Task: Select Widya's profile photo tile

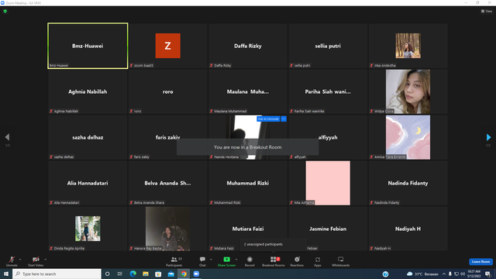Action: (x=408, y=91)
